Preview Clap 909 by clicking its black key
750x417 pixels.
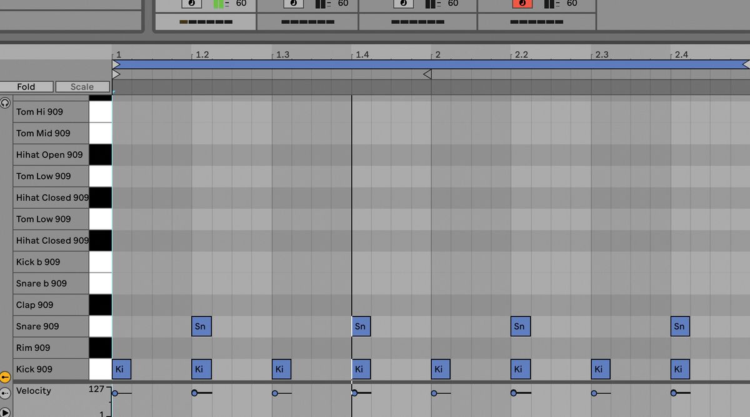(x=101, y=304)
